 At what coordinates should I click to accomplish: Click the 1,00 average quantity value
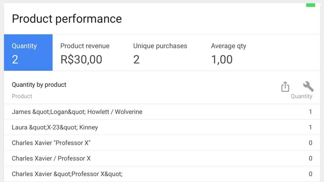[x=222, y=59]
